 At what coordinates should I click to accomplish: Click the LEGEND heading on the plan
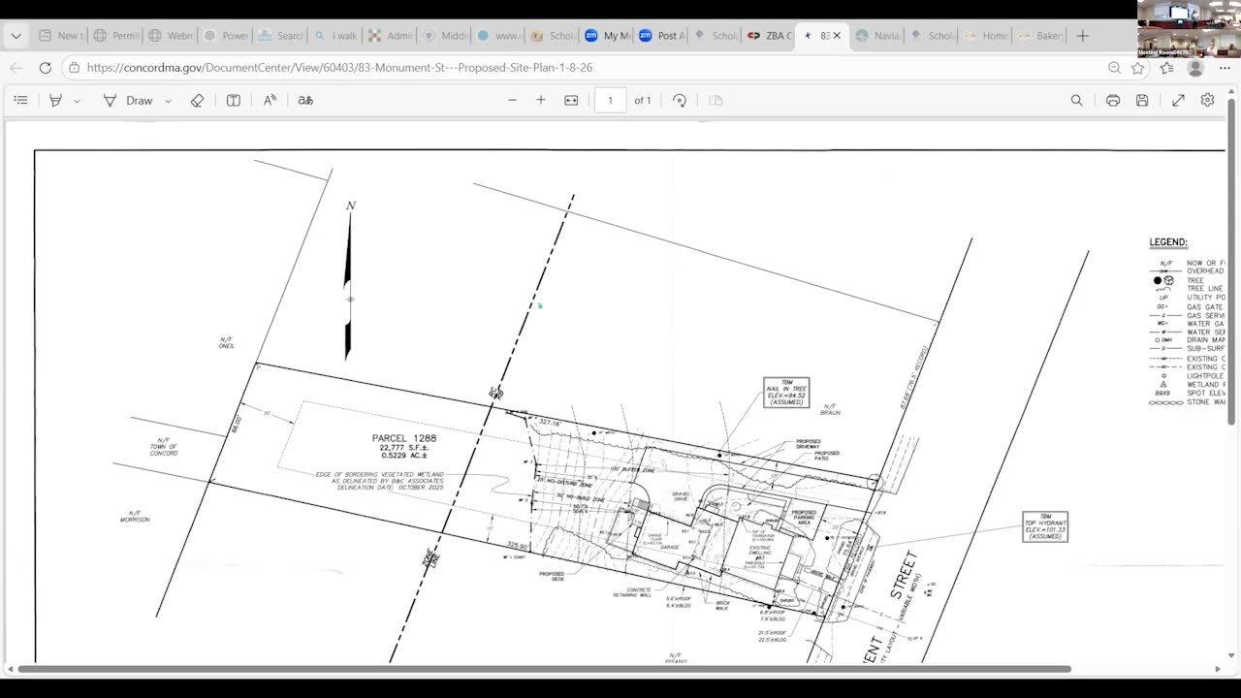click(x=1168, y=242)
